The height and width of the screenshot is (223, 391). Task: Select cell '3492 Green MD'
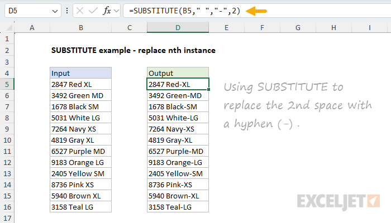click(81, 95)
